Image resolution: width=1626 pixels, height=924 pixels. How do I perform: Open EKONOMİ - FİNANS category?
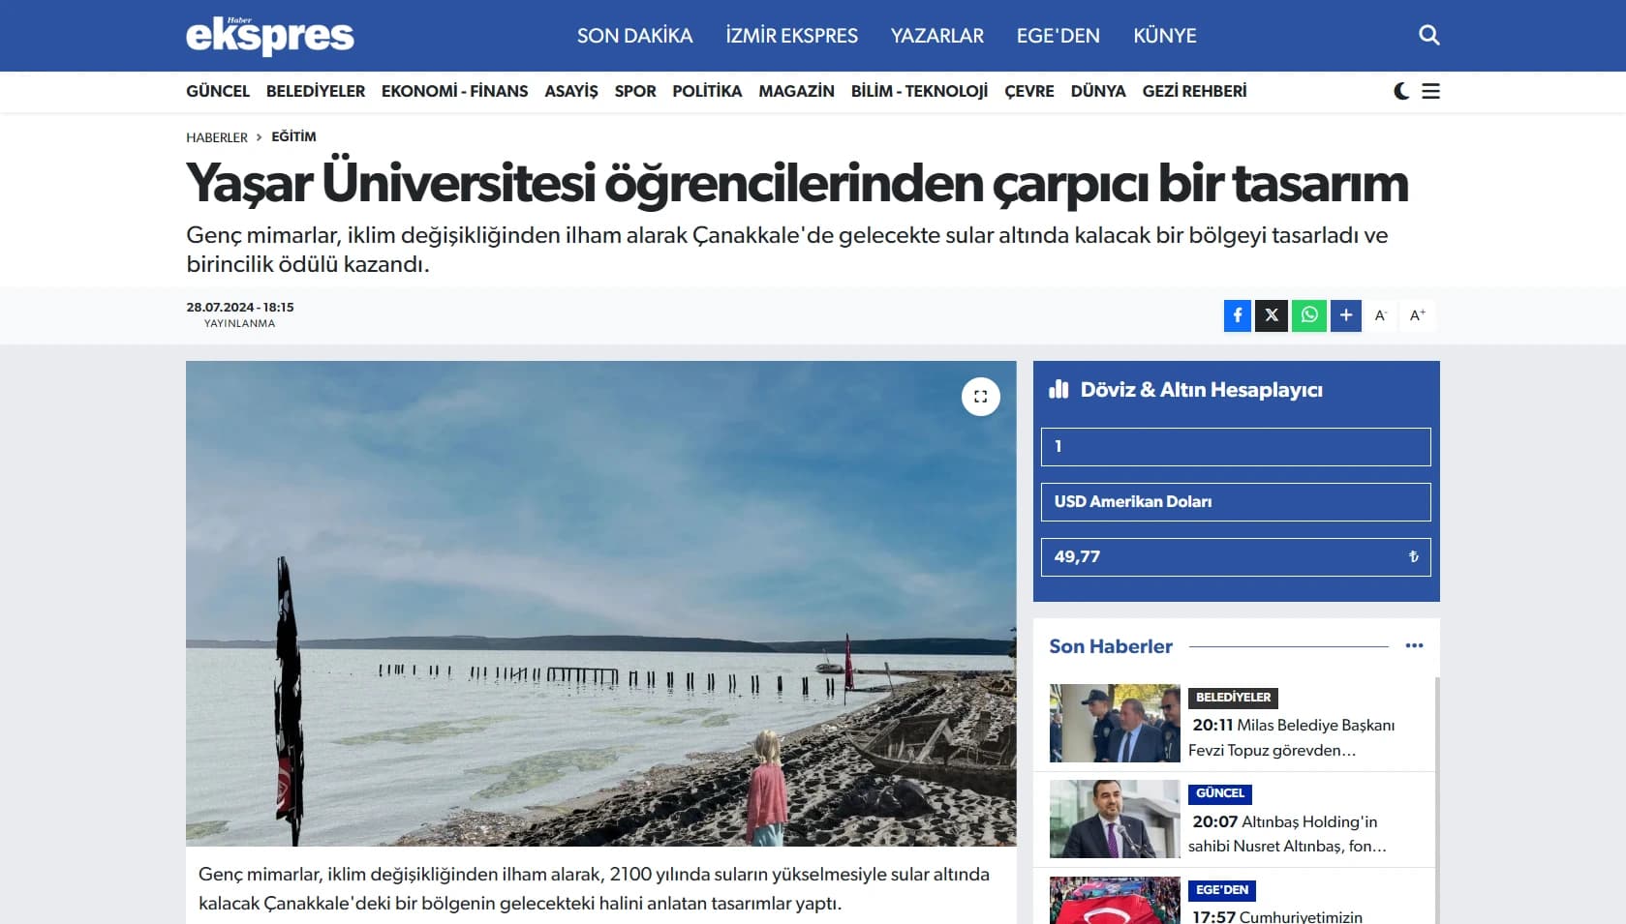[454, 91]
